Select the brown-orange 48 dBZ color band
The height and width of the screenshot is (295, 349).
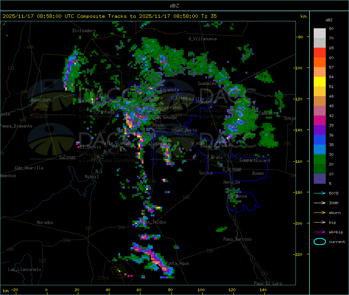click(x=320, y=101)
